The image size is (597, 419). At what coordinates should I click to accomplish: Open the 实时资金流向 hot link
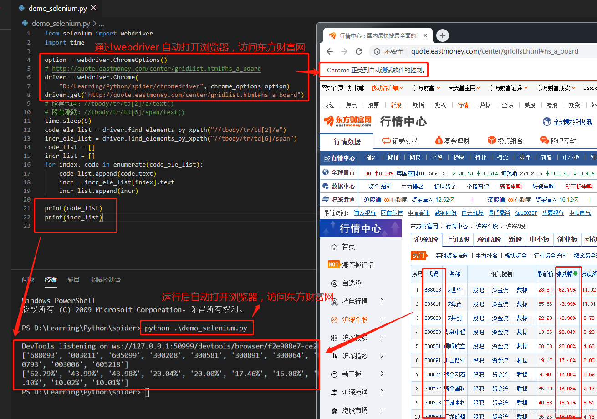pos(452,256)
